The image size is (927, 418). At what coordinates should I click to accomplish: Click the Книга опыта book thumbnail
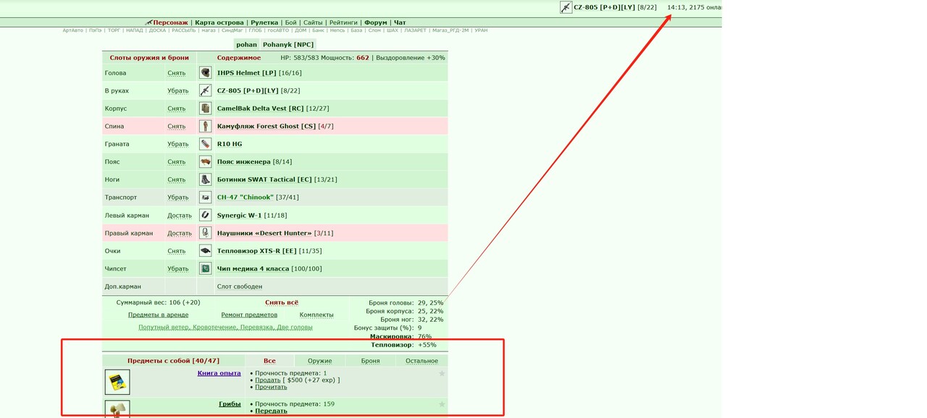coord(117,382)
